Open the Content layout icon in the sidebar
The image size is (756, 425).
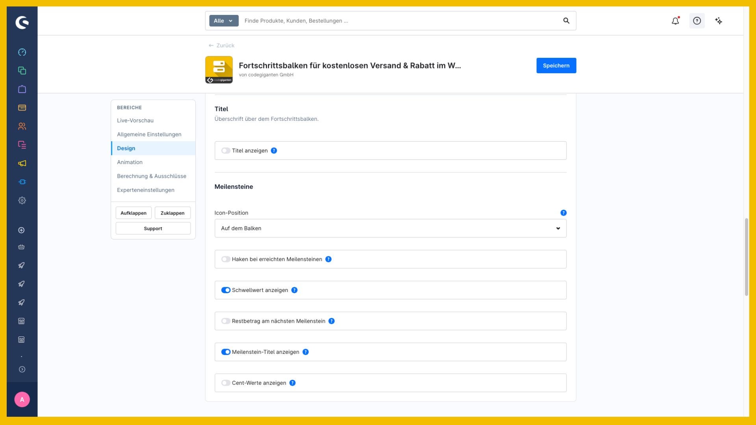pos(22,145)
